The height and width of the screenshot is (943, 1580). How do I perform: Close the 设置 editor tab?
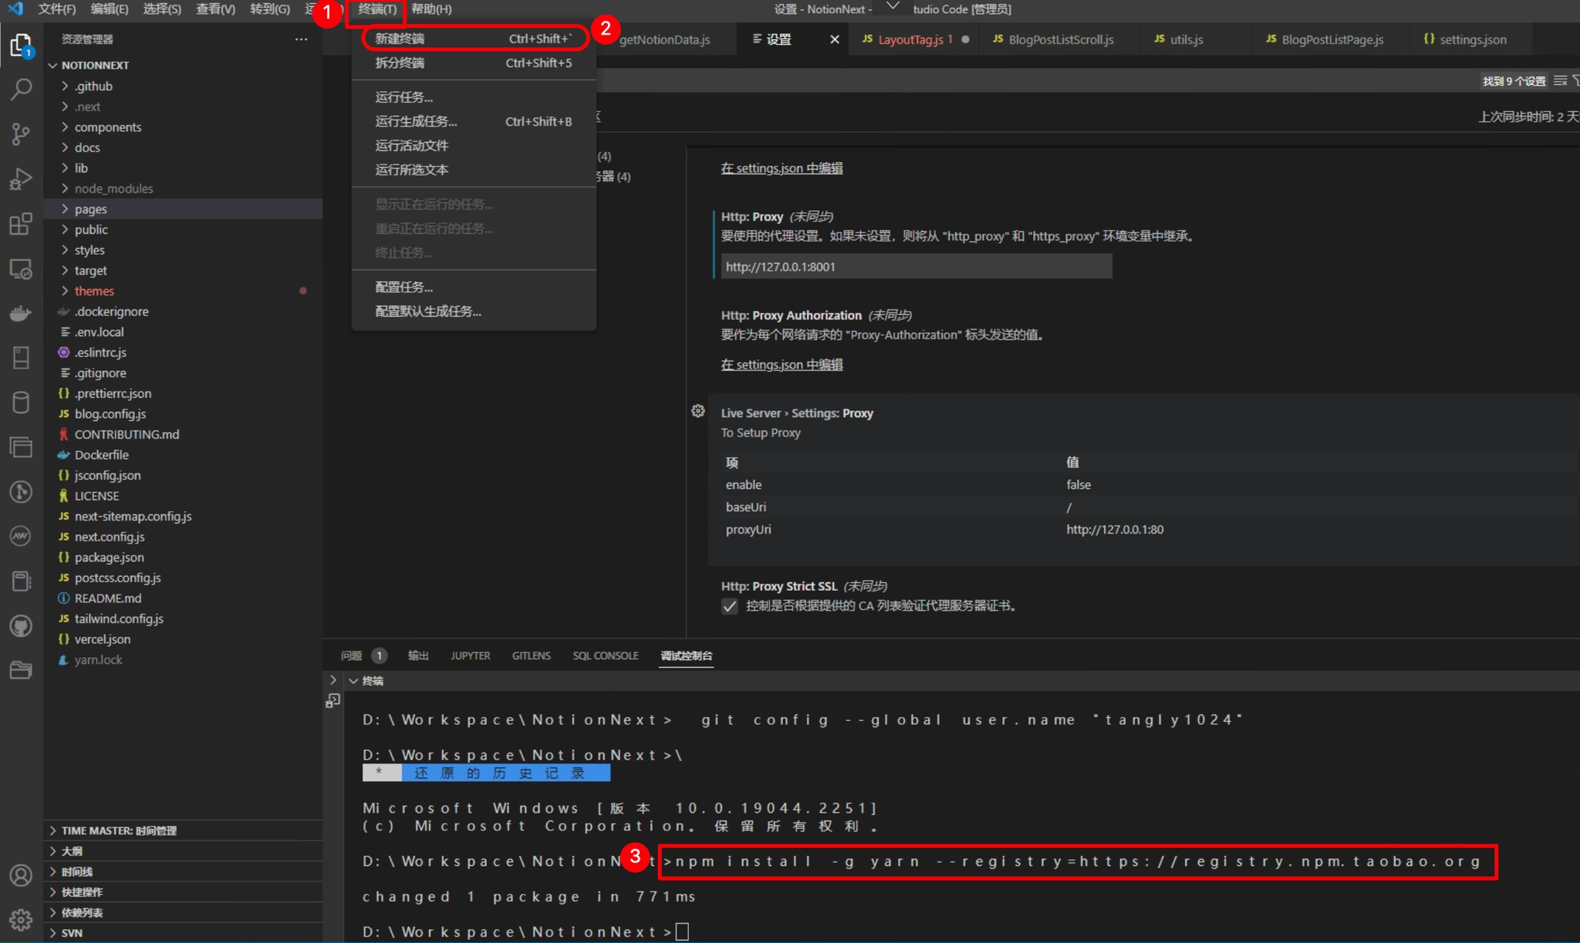[x=835, y=39]
